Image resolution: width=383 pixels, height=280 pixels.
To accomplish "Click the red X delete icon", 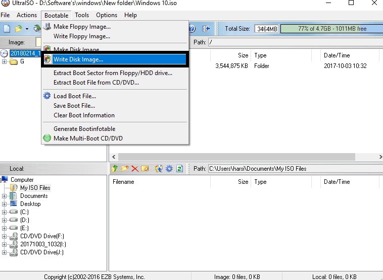I will point(135,169).
